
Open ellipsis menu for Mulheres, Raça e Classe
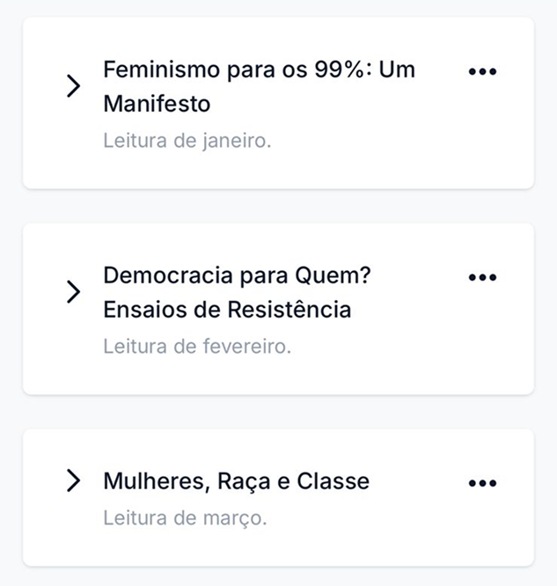482,482
